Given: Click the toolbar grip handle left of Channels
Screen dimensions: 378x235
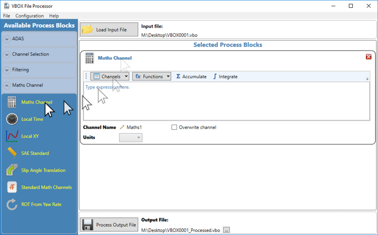Looking at the screenshot, I should click(x=86, y=77).
